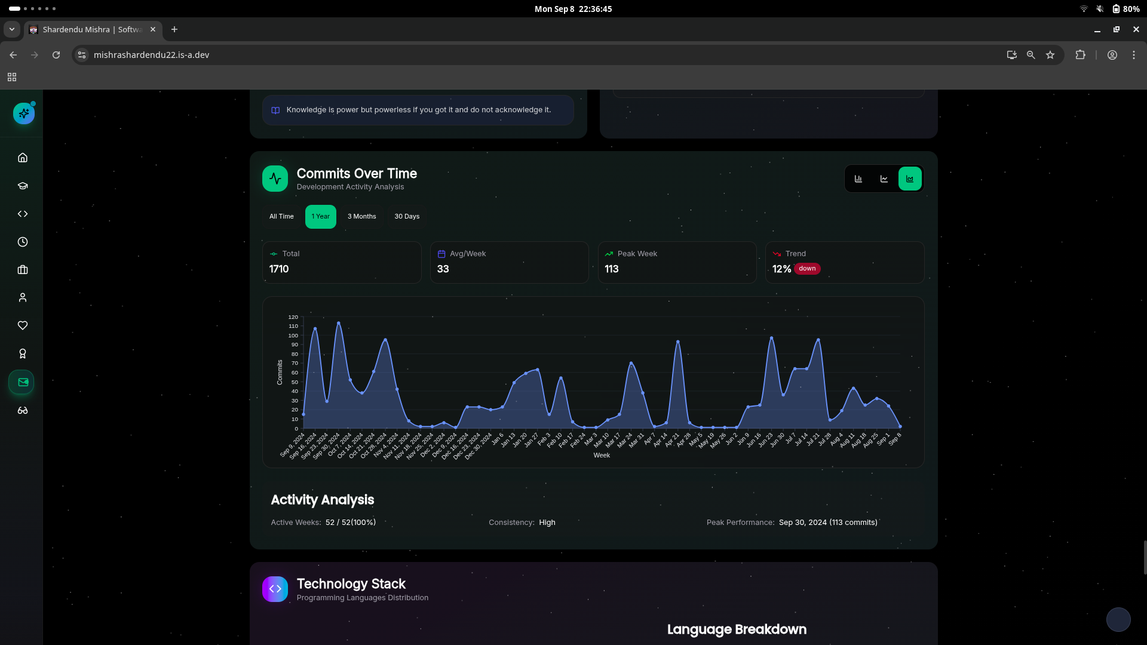Open the briefcase experience sidebar icon
Viewport: 1147px width, 645px height.
23,270
